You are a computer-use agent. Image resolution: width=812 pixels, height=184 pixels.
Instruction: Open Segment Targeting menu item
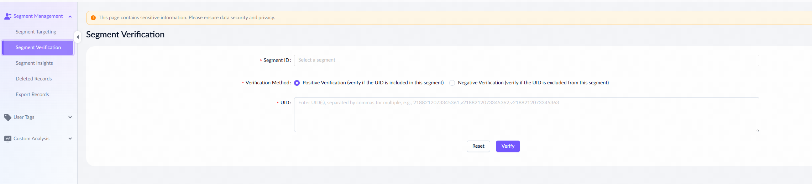click(36, 32)
